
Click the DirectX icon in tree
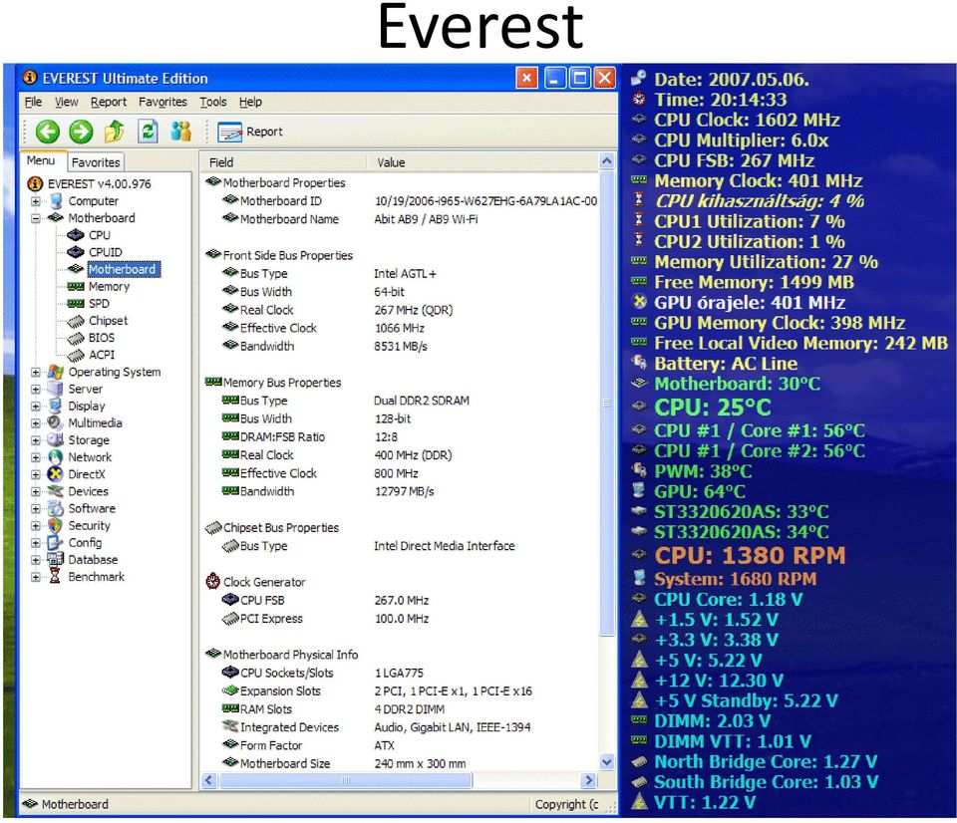[56, 474]
